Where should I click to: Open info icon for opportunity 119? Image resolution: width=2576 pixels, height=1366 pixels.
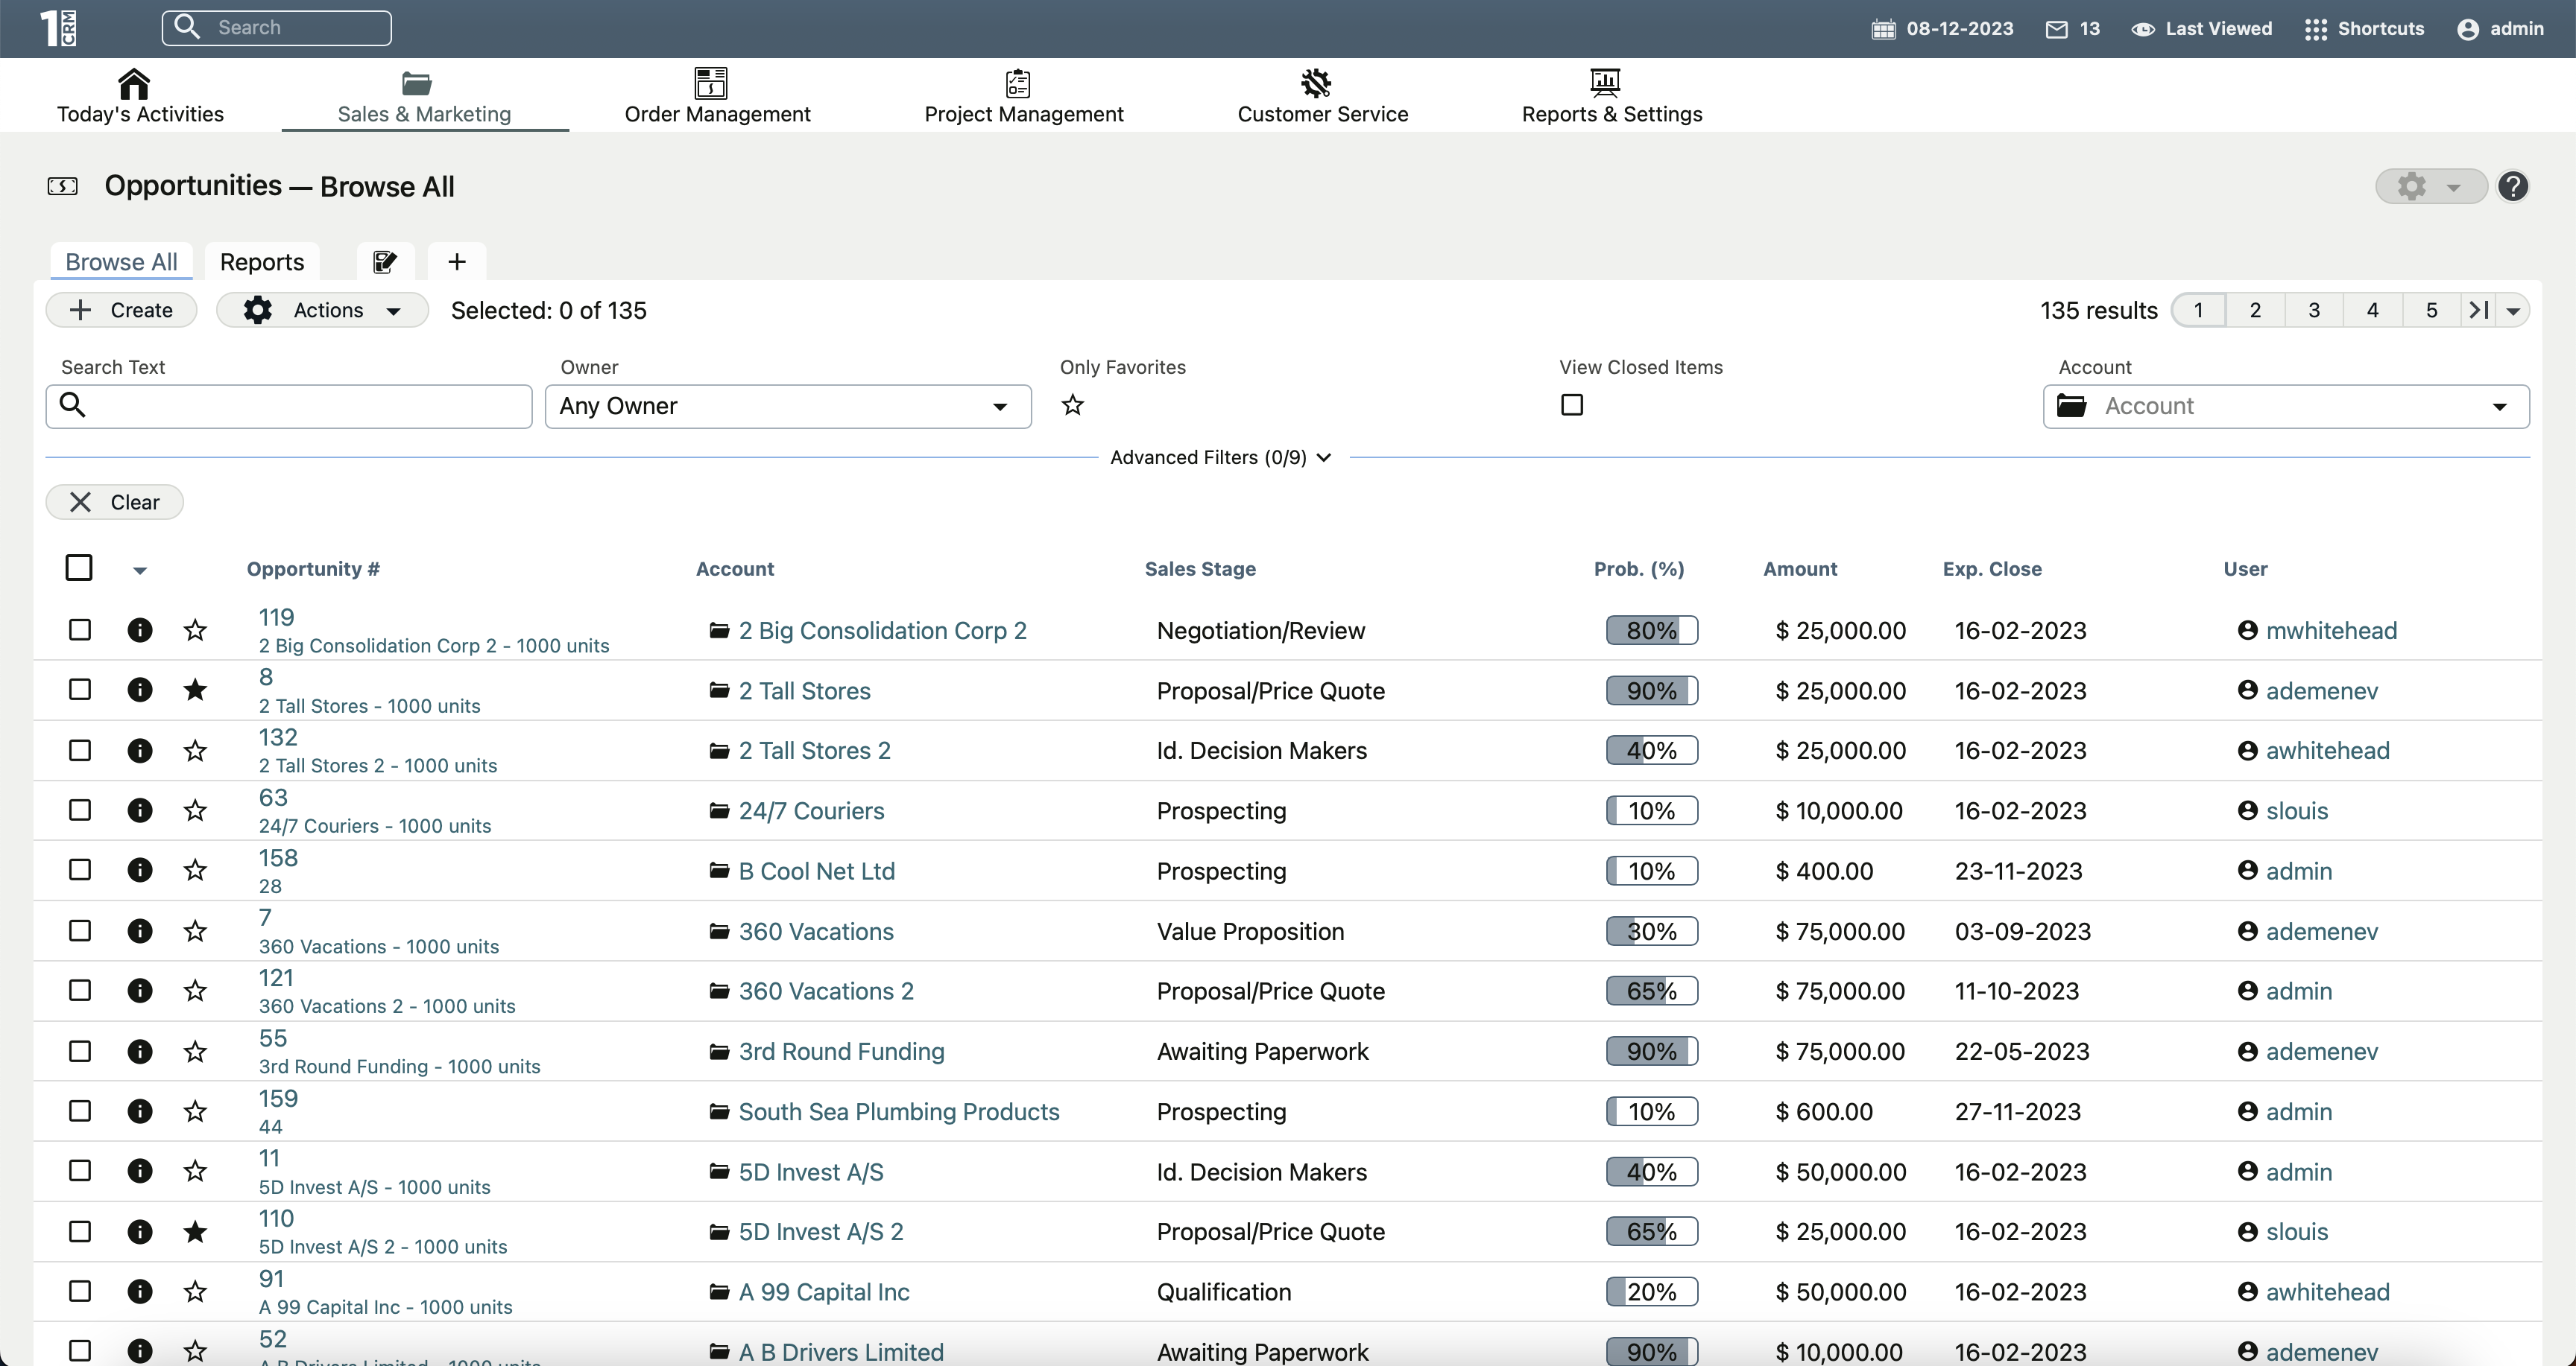coord(140,631)
